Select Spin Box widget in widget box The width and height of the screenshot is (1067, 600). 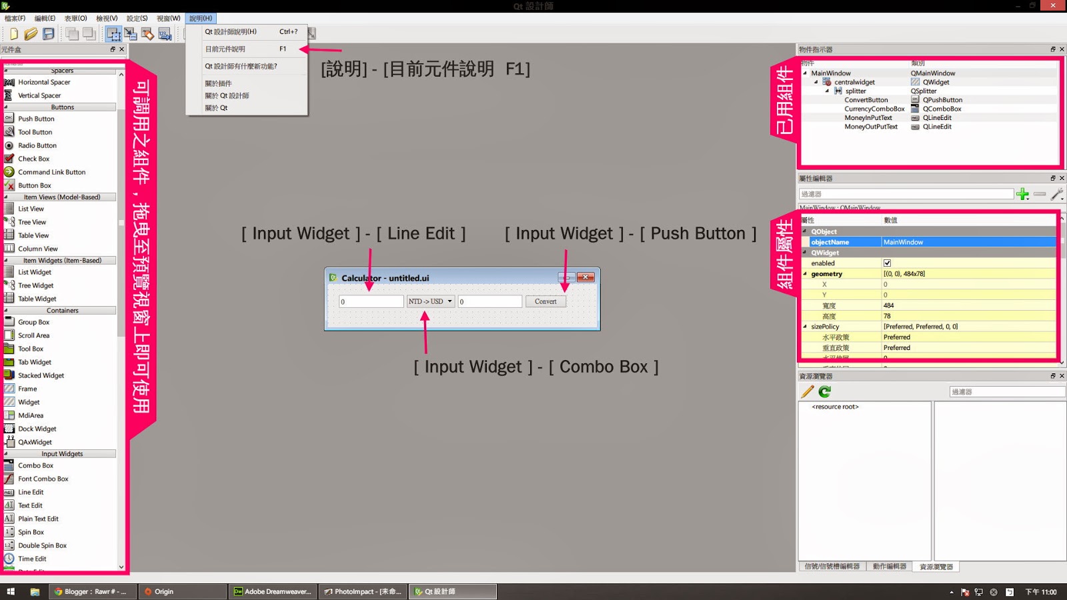pos(31,532)
